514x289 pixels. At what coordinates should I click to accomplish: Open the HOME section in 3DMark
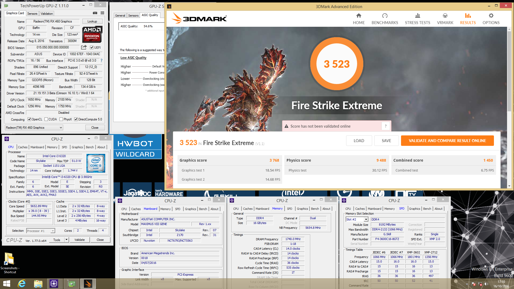359,19
